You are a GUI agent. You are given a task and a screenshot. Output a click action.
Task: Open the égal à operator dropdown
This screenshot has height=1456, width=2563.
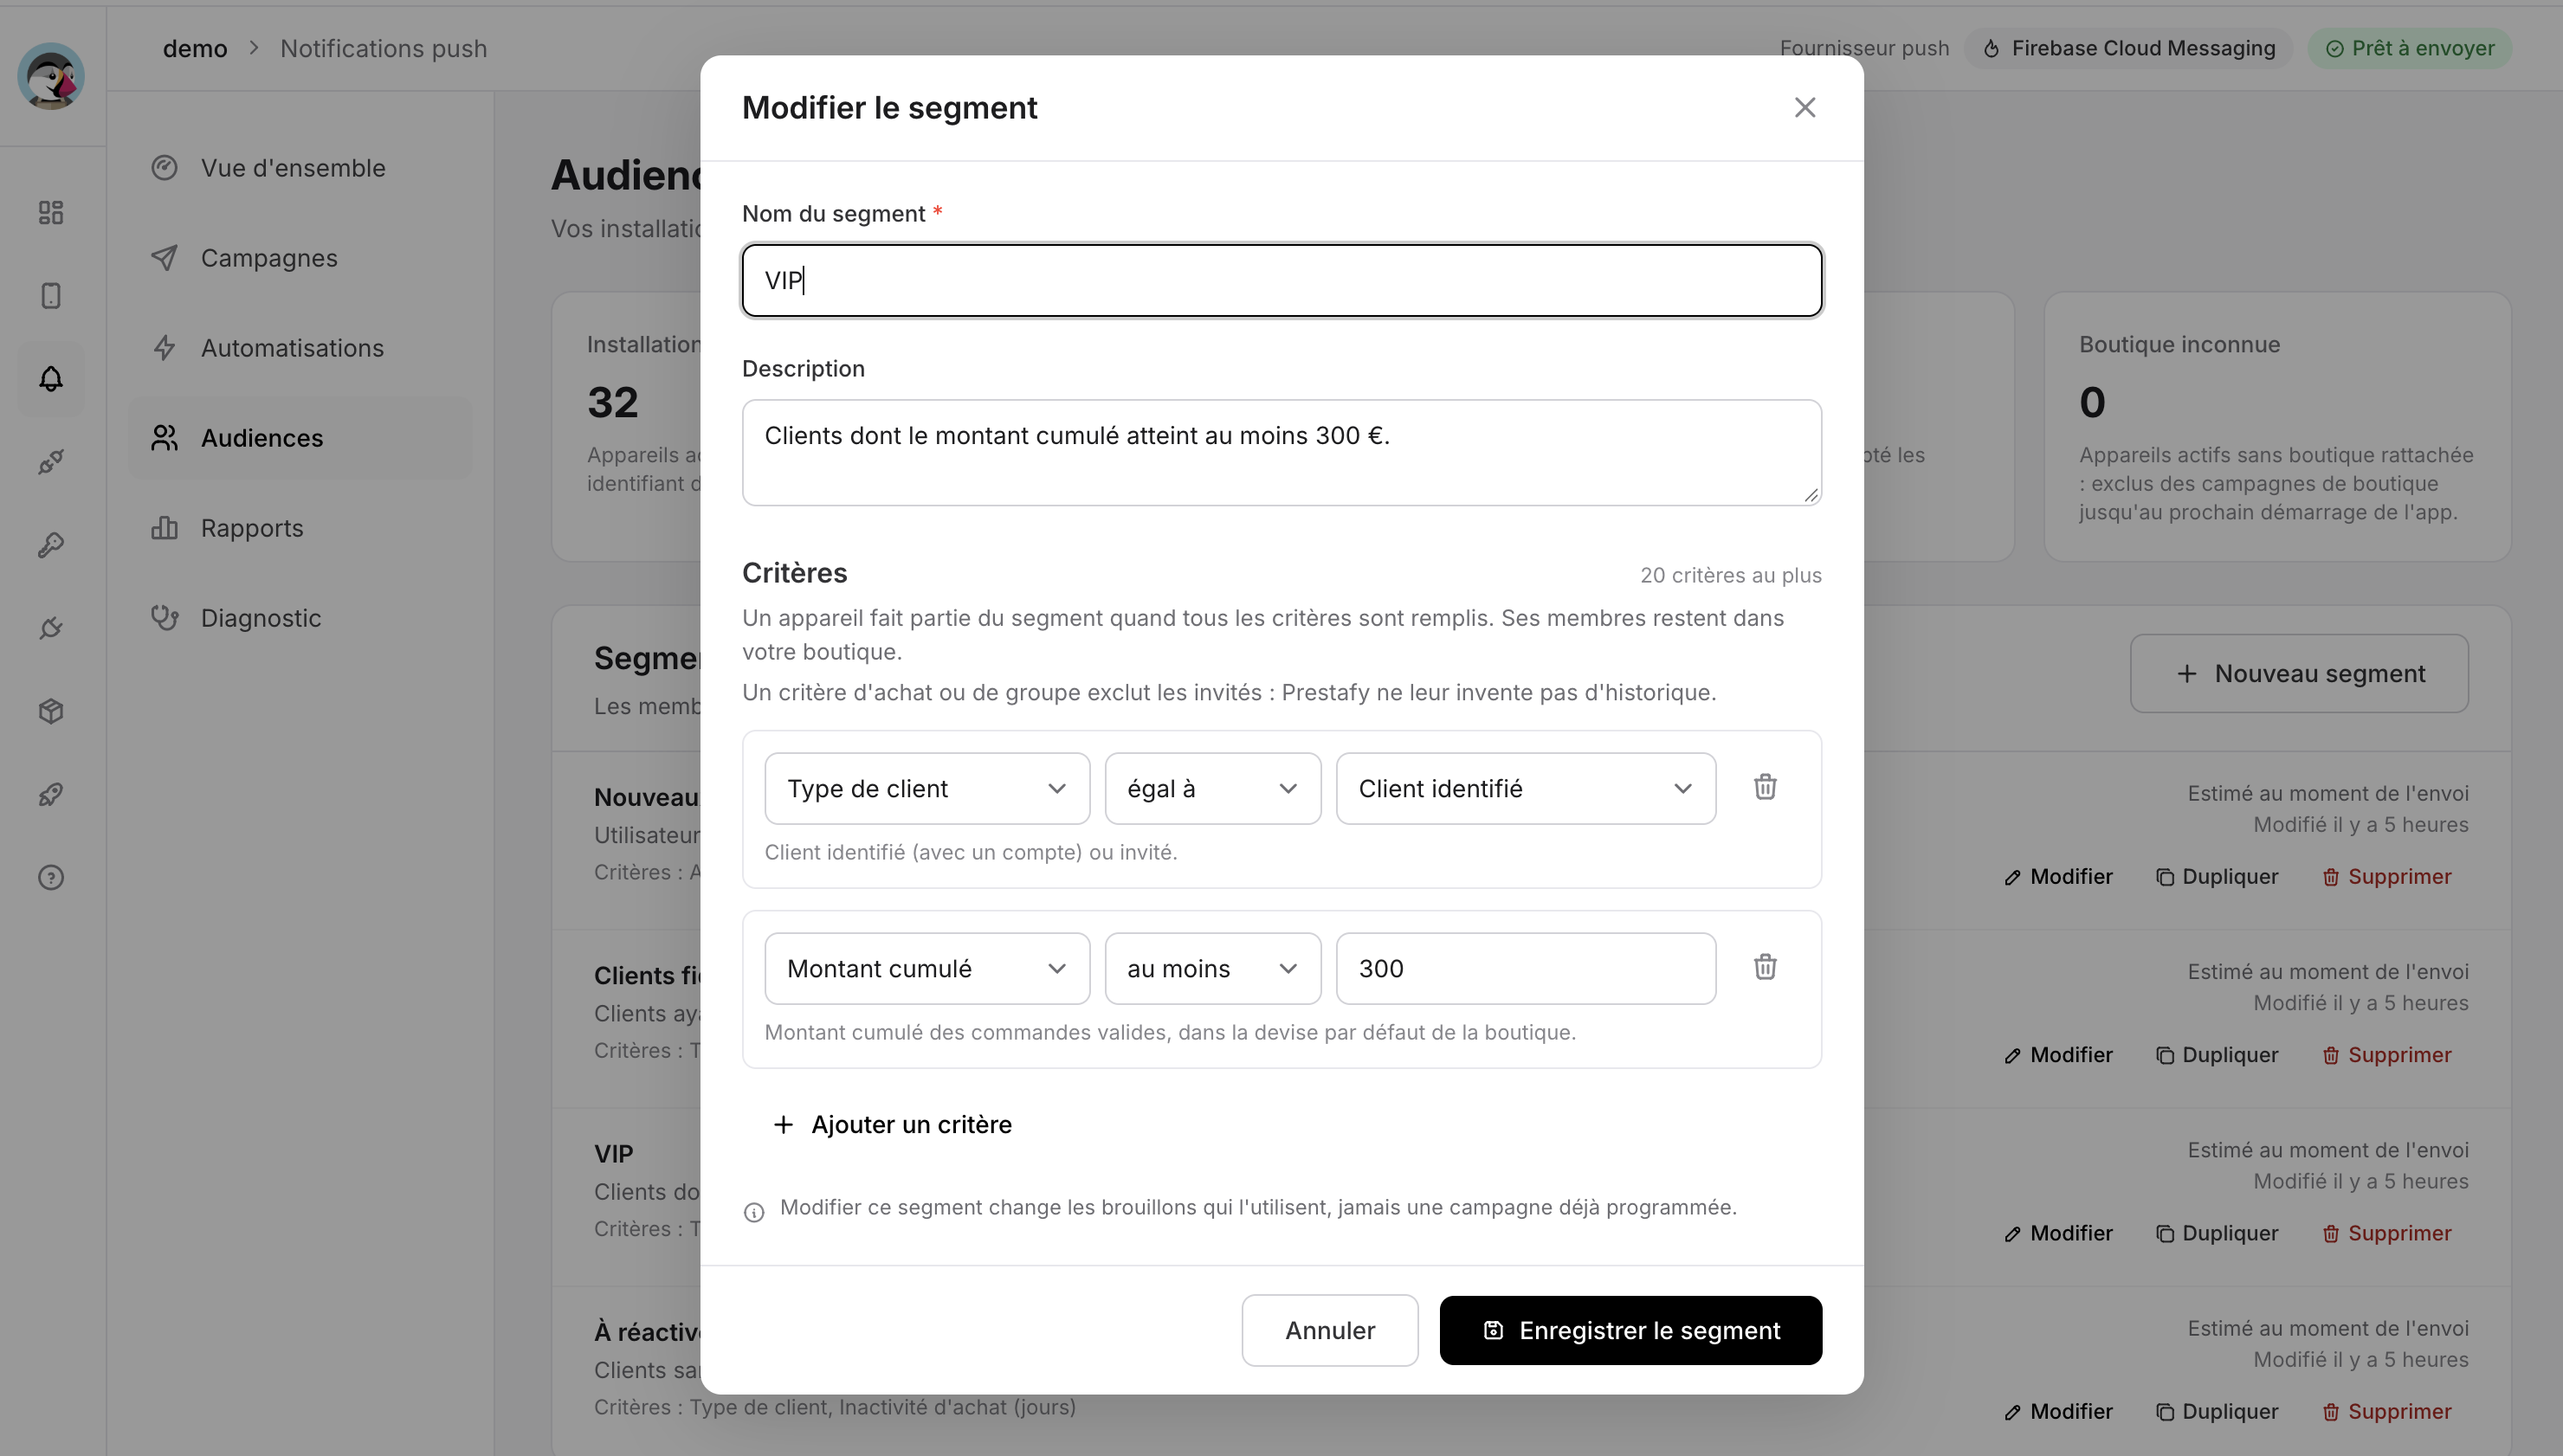(x=1212, y=788)
